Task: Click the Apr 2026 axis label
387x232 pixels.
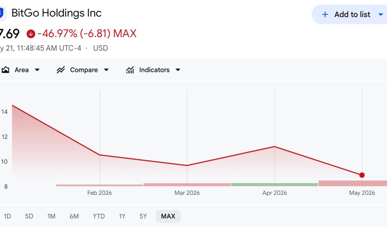Action: [x=274, y=193]
